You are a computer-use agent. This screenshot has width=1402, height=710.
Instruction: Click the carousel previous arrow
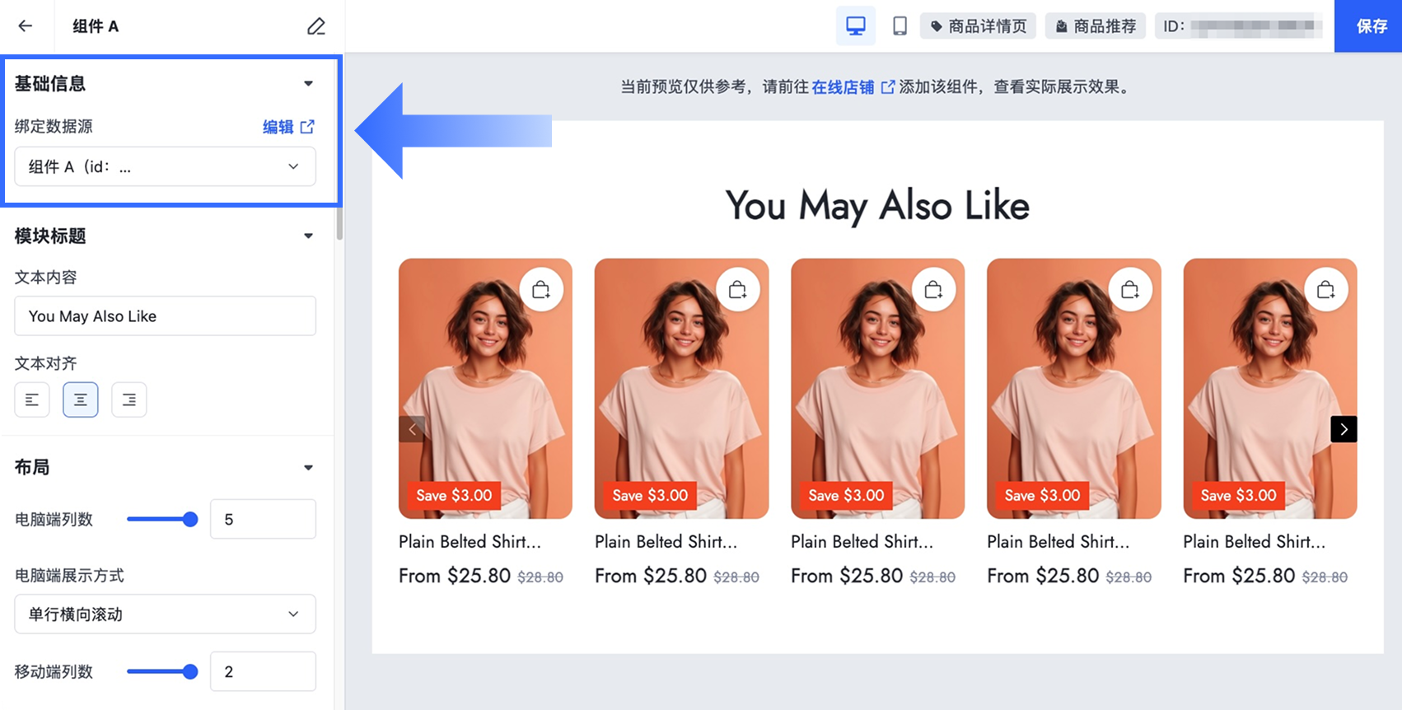tap(412, 429)
